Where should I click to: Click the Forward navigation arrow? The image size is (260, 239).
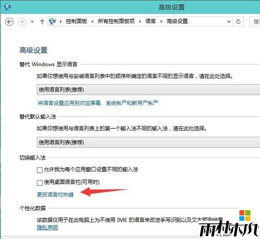coord(22,22)
